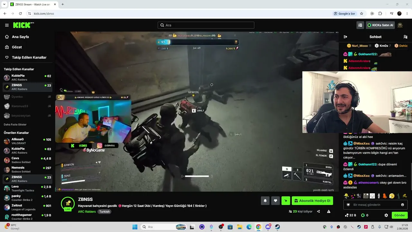Focus the Kick Ara search box
Image resolution: width=412 pixels, height=232 pixels.
coord(206,25)
